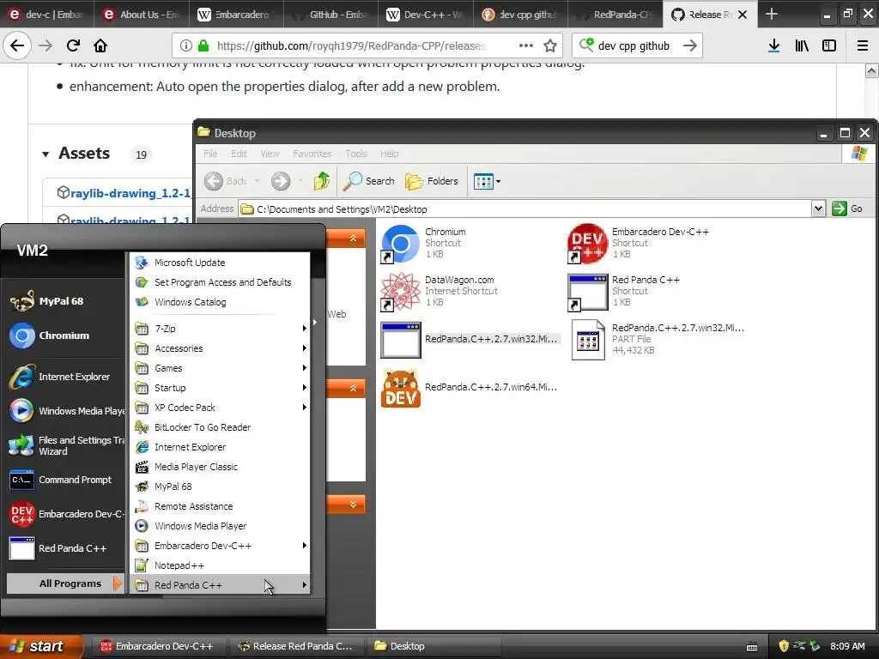This screenshot has height=659, width=879.
Task: Go to browser home page
Action: 100,46
